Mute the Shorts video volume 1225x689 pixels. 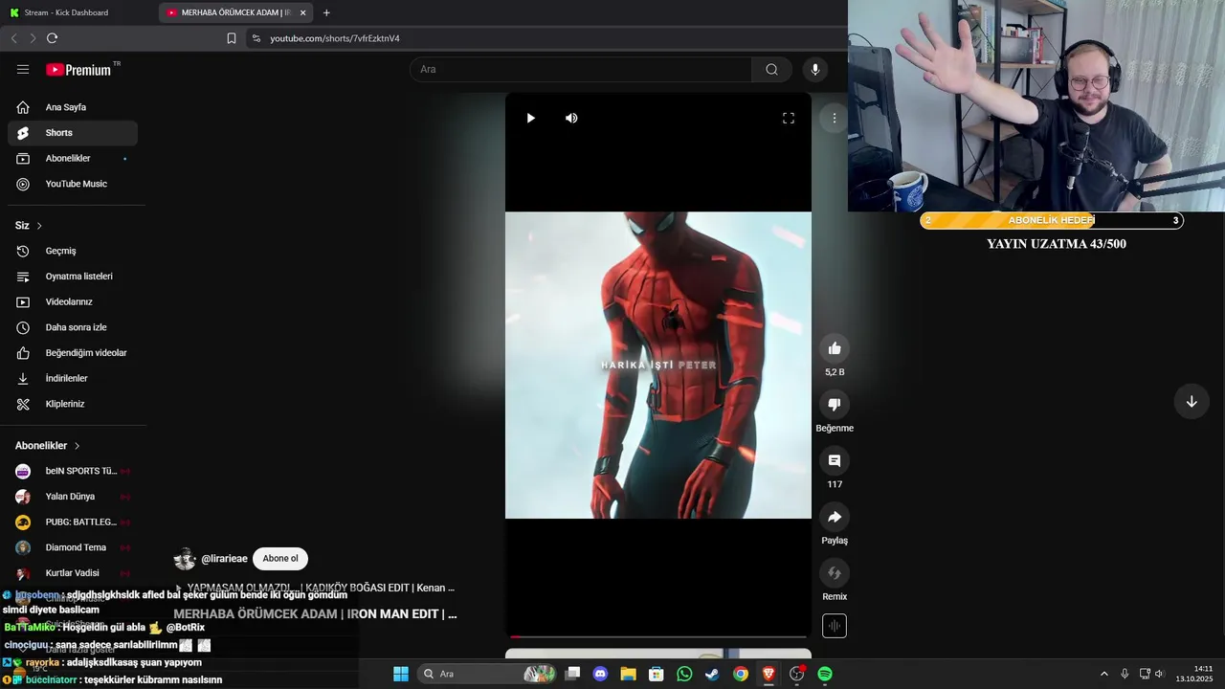click(x=571, y=118)
